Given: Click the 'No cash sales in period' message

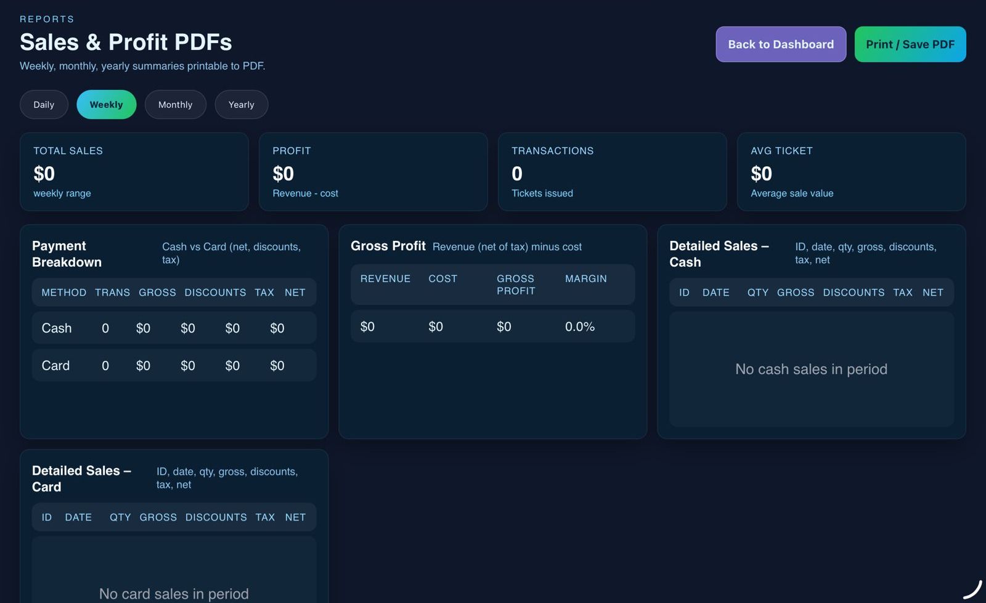Looking at the screenshot, I should tap(812, 369).
